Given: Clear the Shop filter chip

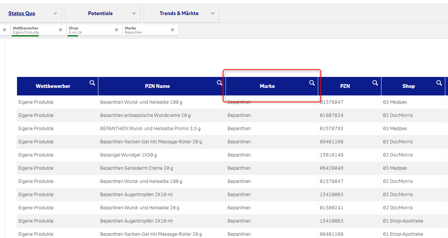Looking at the screenshot, I should (x=117, y=30).
